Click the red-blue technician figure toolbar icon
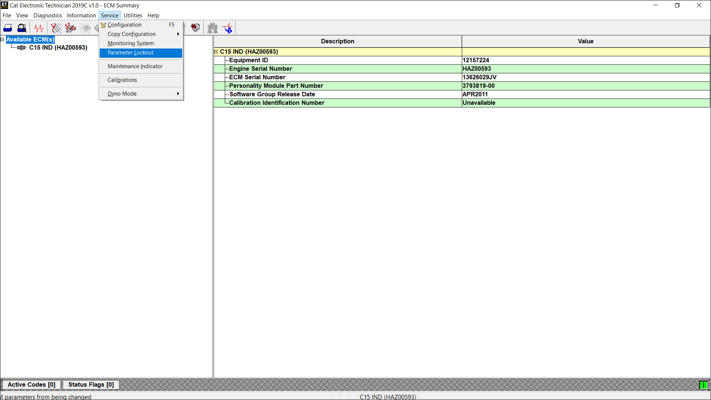Screen dimensions: 711x400 click(228, 28)
